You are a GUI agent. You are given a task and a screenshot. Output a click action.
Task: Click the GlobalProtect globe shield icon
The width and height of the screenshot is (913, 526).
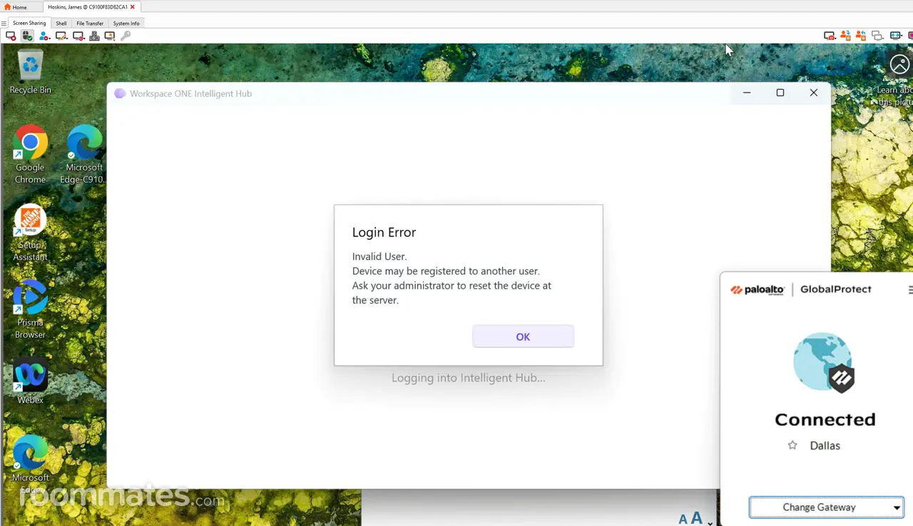point(824,362)
